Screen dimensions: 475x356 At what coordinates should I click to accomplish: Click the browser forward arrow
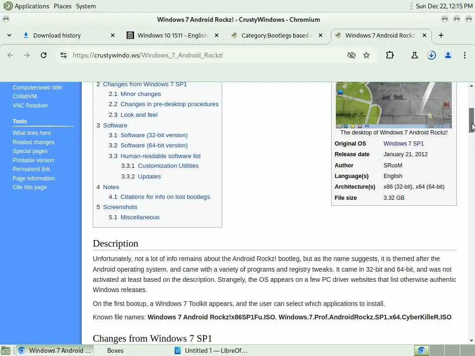coord(26,55)
